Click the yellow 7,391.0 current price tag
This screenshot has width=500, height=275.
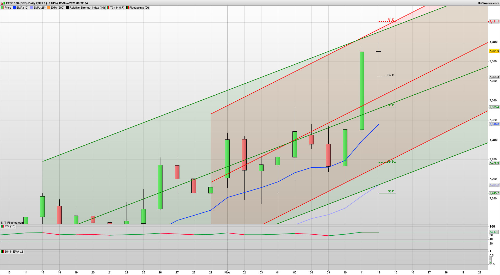point(494,51)
